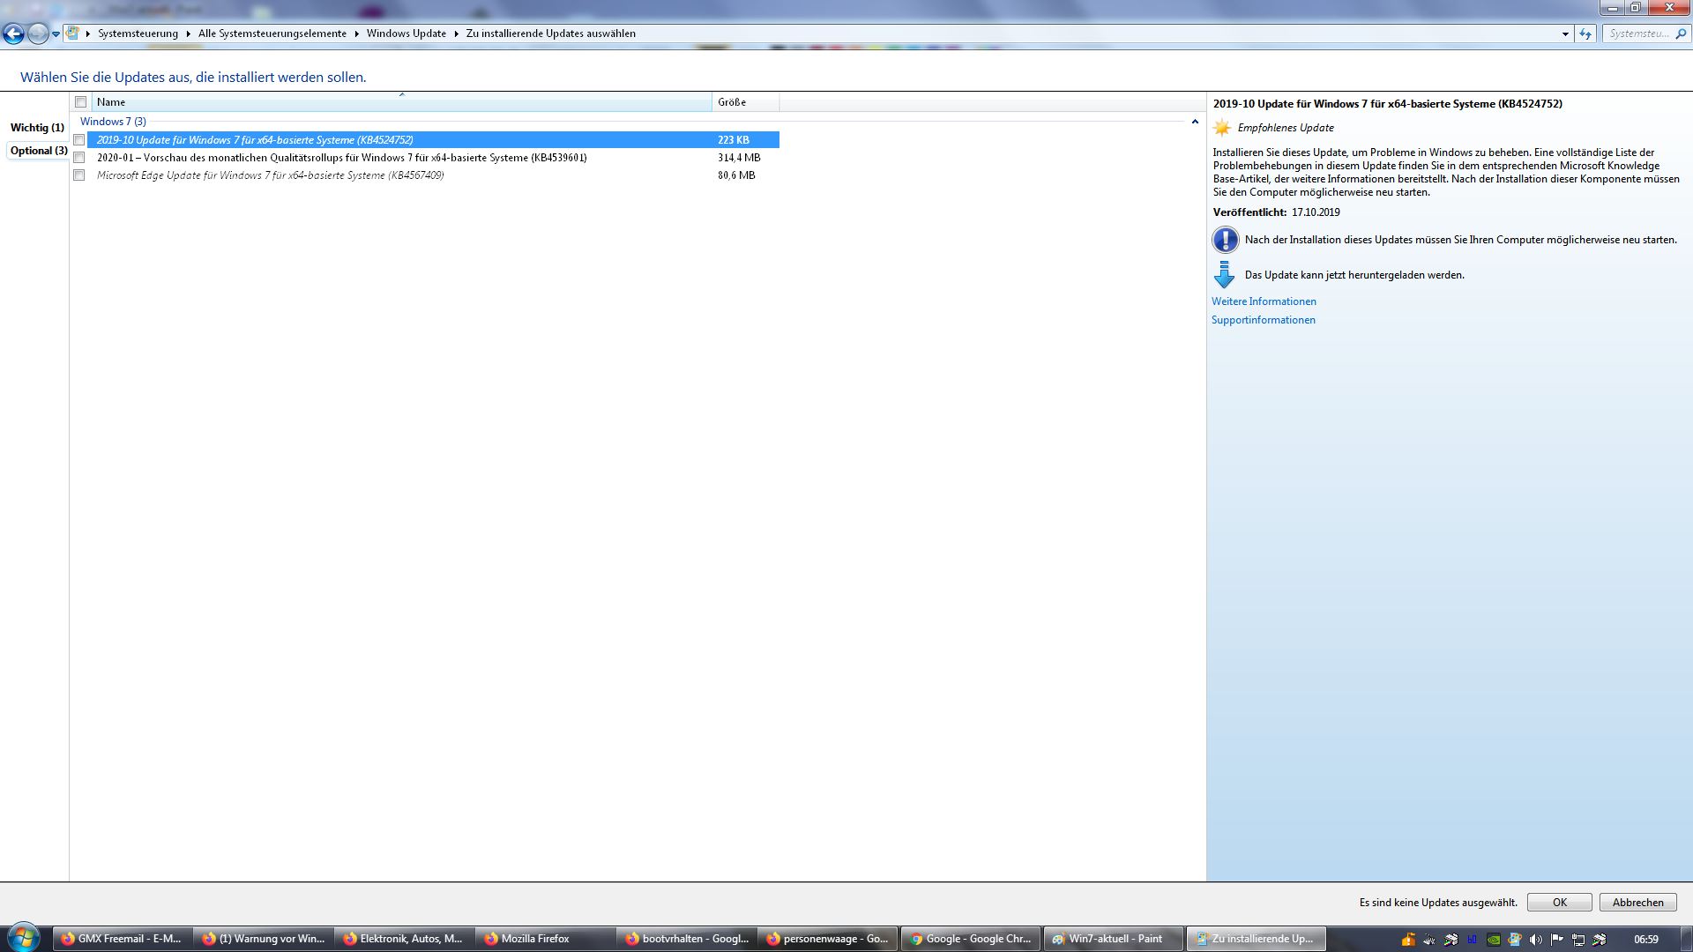
Task: Click the refresh icon beside address bar
Action: (1585, 33)
